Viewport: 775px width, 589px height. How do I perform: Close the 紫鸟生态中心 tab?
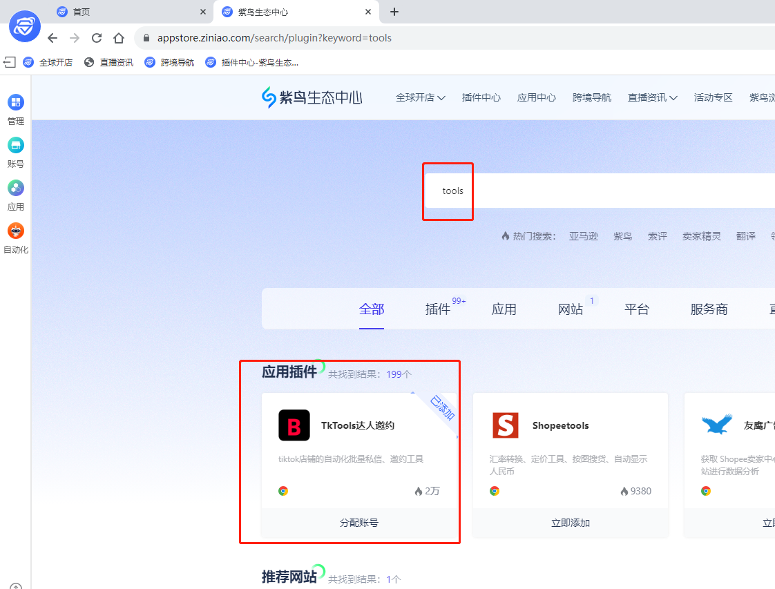point(367,12)
